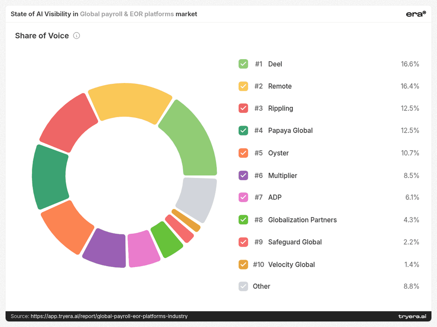The image size is (437, 327).
Task: Click the era logo in header
Action: pos(416,14)
